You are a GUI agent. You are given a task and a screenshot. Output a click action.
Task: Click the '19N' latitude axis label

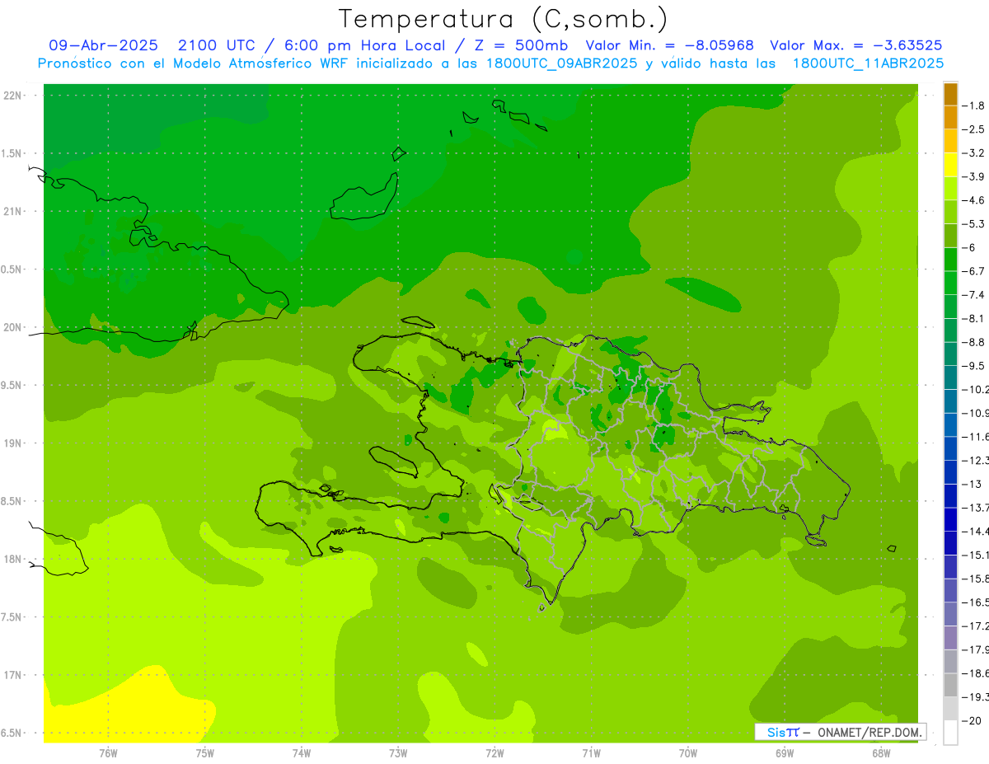click(x=13, y=443)
